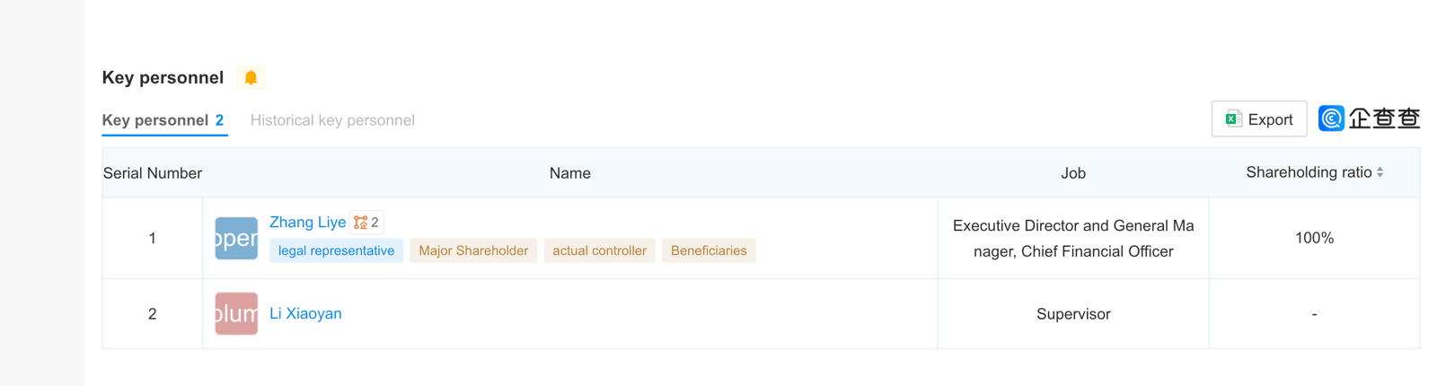Screen dimensions: 1437x386
Task: Click the orange bell notification icon
Action: point(251,78)
